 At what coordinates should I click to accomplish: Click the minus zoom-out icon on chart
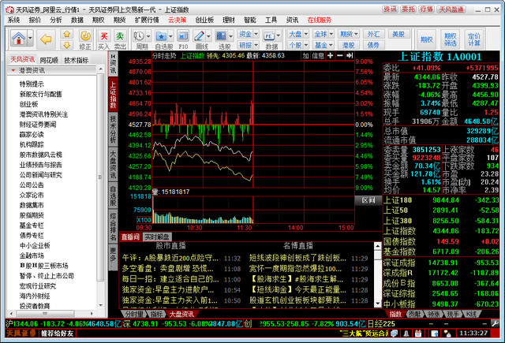340,56
